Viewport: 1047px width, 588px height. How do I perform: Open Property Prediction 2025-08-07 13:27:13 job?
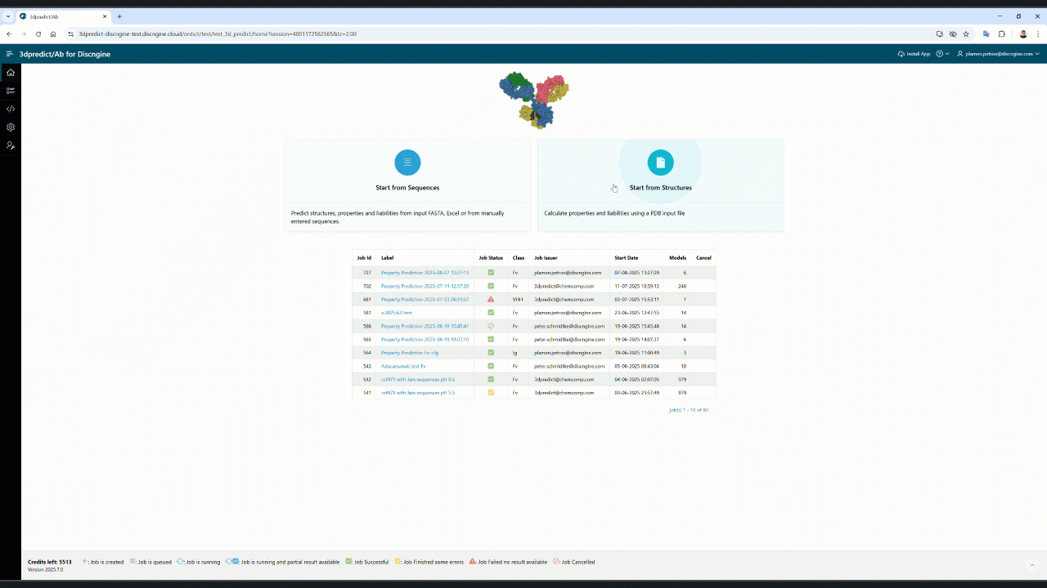425,273
